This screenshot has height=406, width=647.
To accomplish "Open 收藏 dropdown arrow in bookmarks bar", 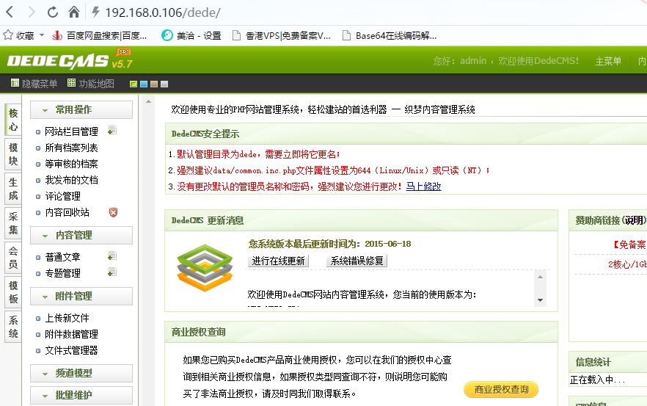I will 42,35.
